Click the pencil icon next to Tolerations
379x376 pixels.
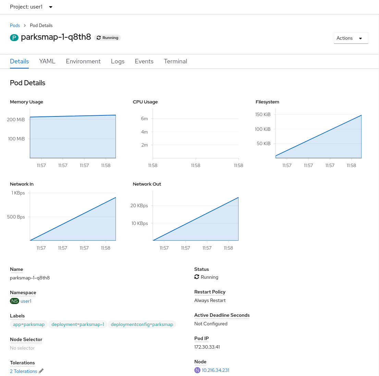pos(41,371)
